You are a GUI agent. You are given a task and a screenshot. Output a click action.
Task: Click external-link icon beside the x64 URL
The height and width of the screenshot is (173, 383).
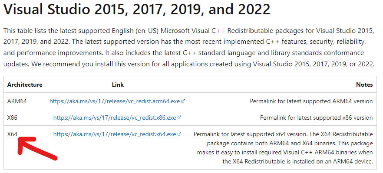pos(179,134)
